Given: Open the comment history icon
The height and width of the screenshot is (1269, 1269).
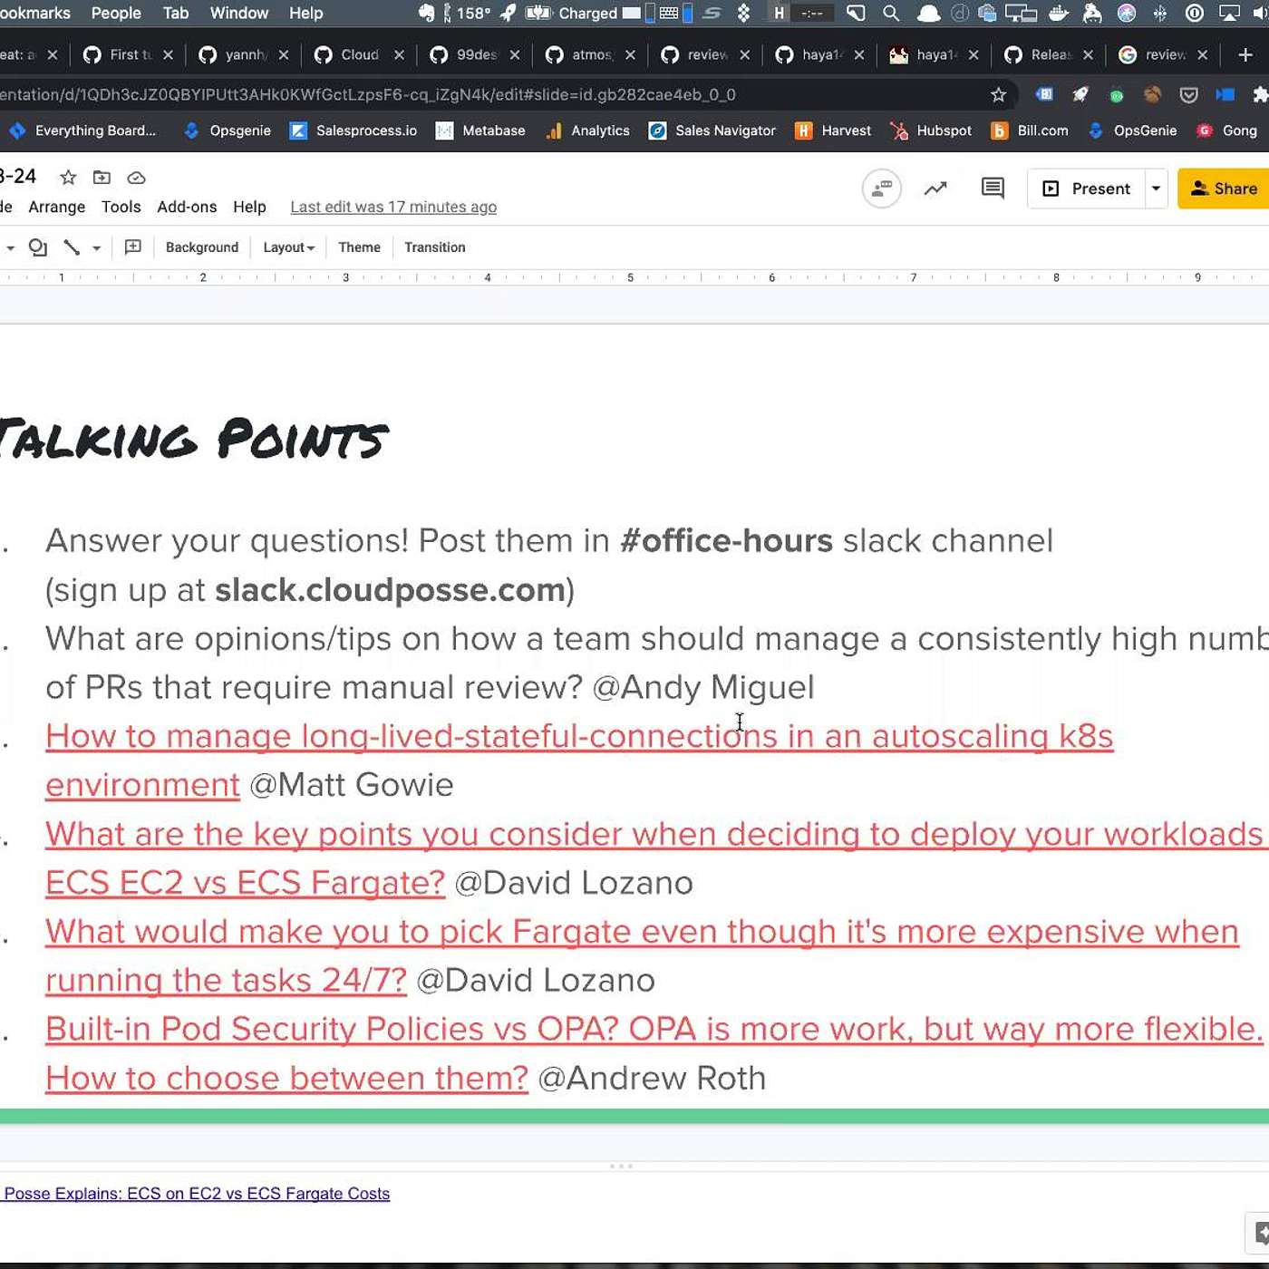Looking at the screenshot, I should [993, 189].
